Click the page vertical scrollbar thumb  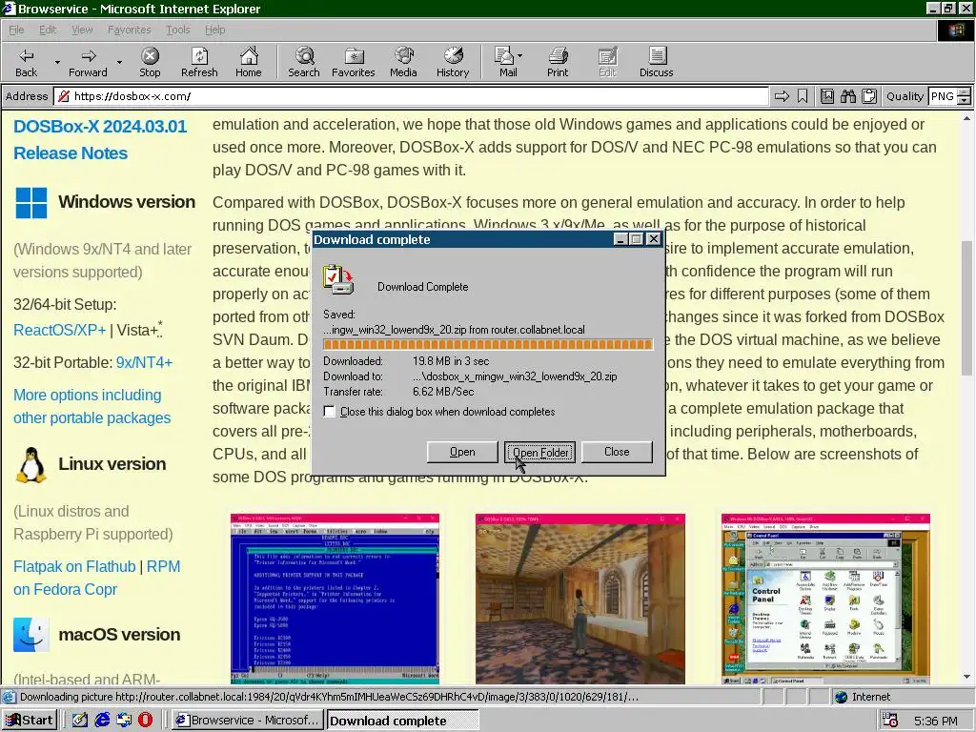966,308
